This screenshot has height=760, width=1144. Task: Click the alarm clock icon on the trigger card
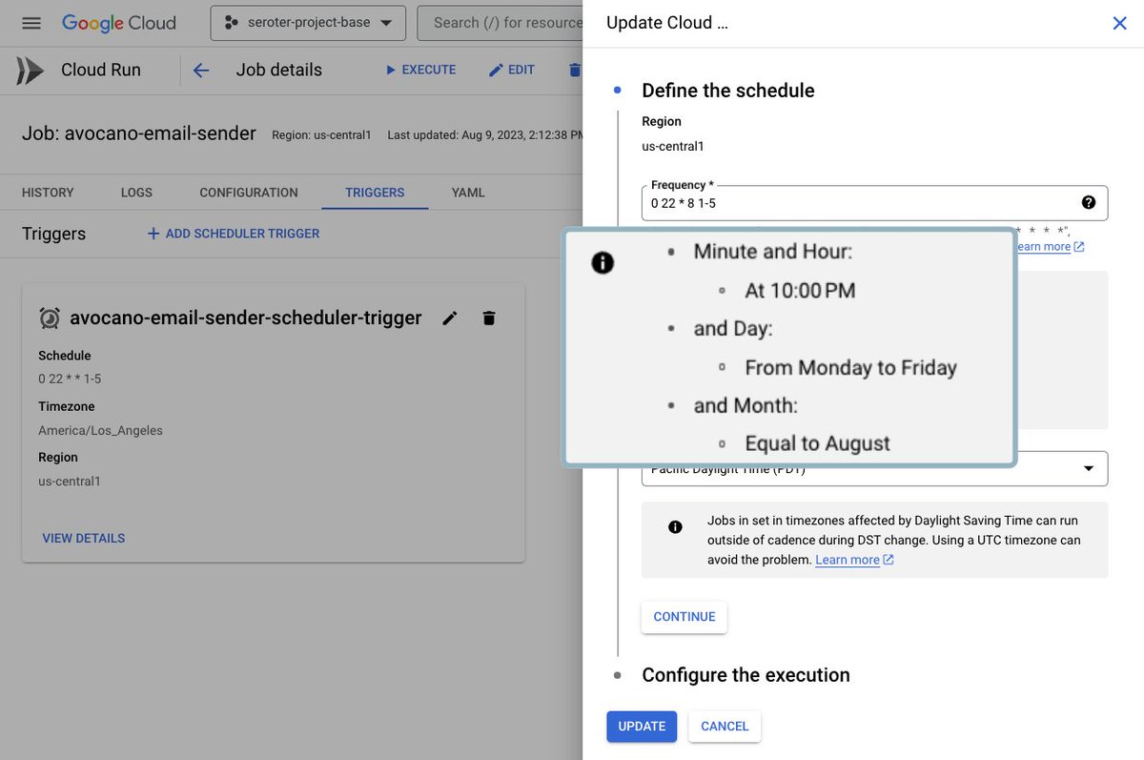pos(50,318)
